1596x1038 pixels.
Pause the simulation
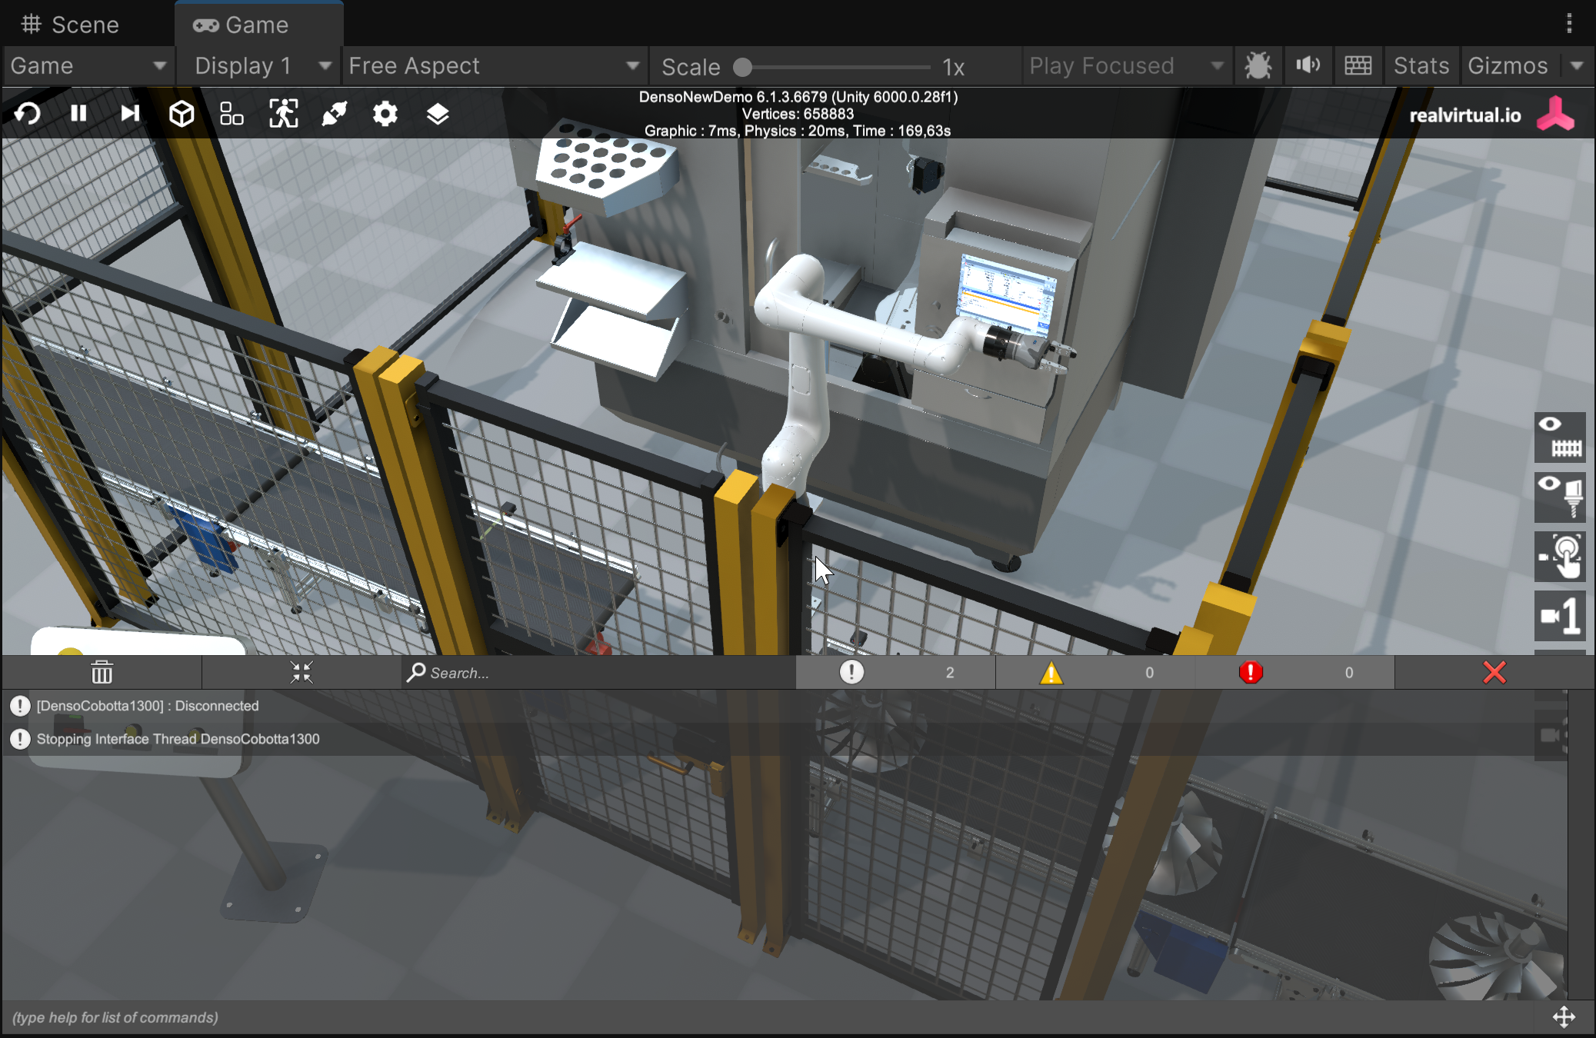pyautogui.click(x=78, y=114)
